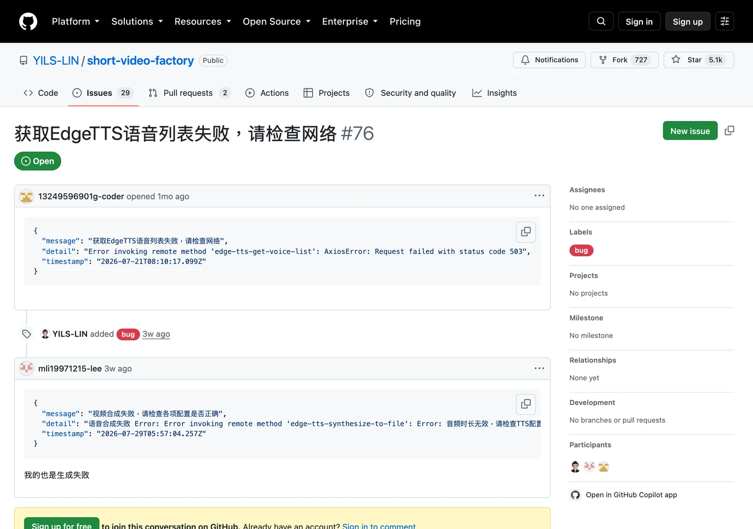Viewport: 753px width, 529px height.
Task: Click the Public visibility badge
Action: pyautogui.click(x=213, y=61)
